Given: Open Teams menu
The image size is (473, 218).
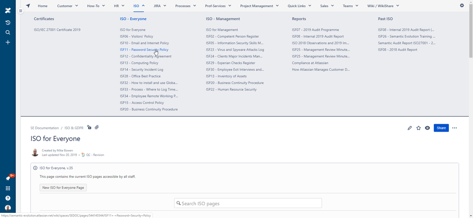Looking at the screenshot, I should point(350,6).
